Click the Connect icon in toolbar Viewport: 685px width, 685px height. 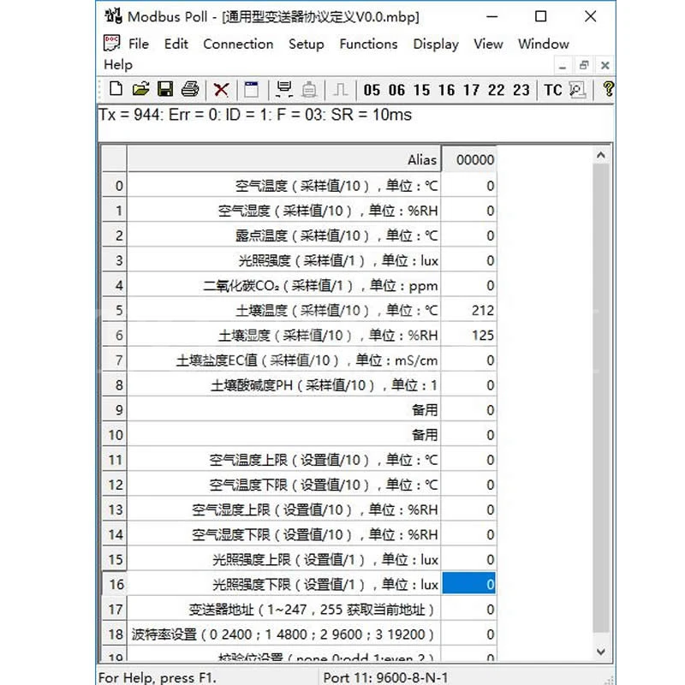click(x=284, y=89)
